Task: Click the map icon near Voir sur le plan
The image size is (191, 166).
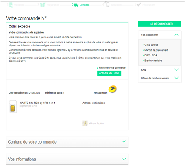Action: [x=85, y=123]
